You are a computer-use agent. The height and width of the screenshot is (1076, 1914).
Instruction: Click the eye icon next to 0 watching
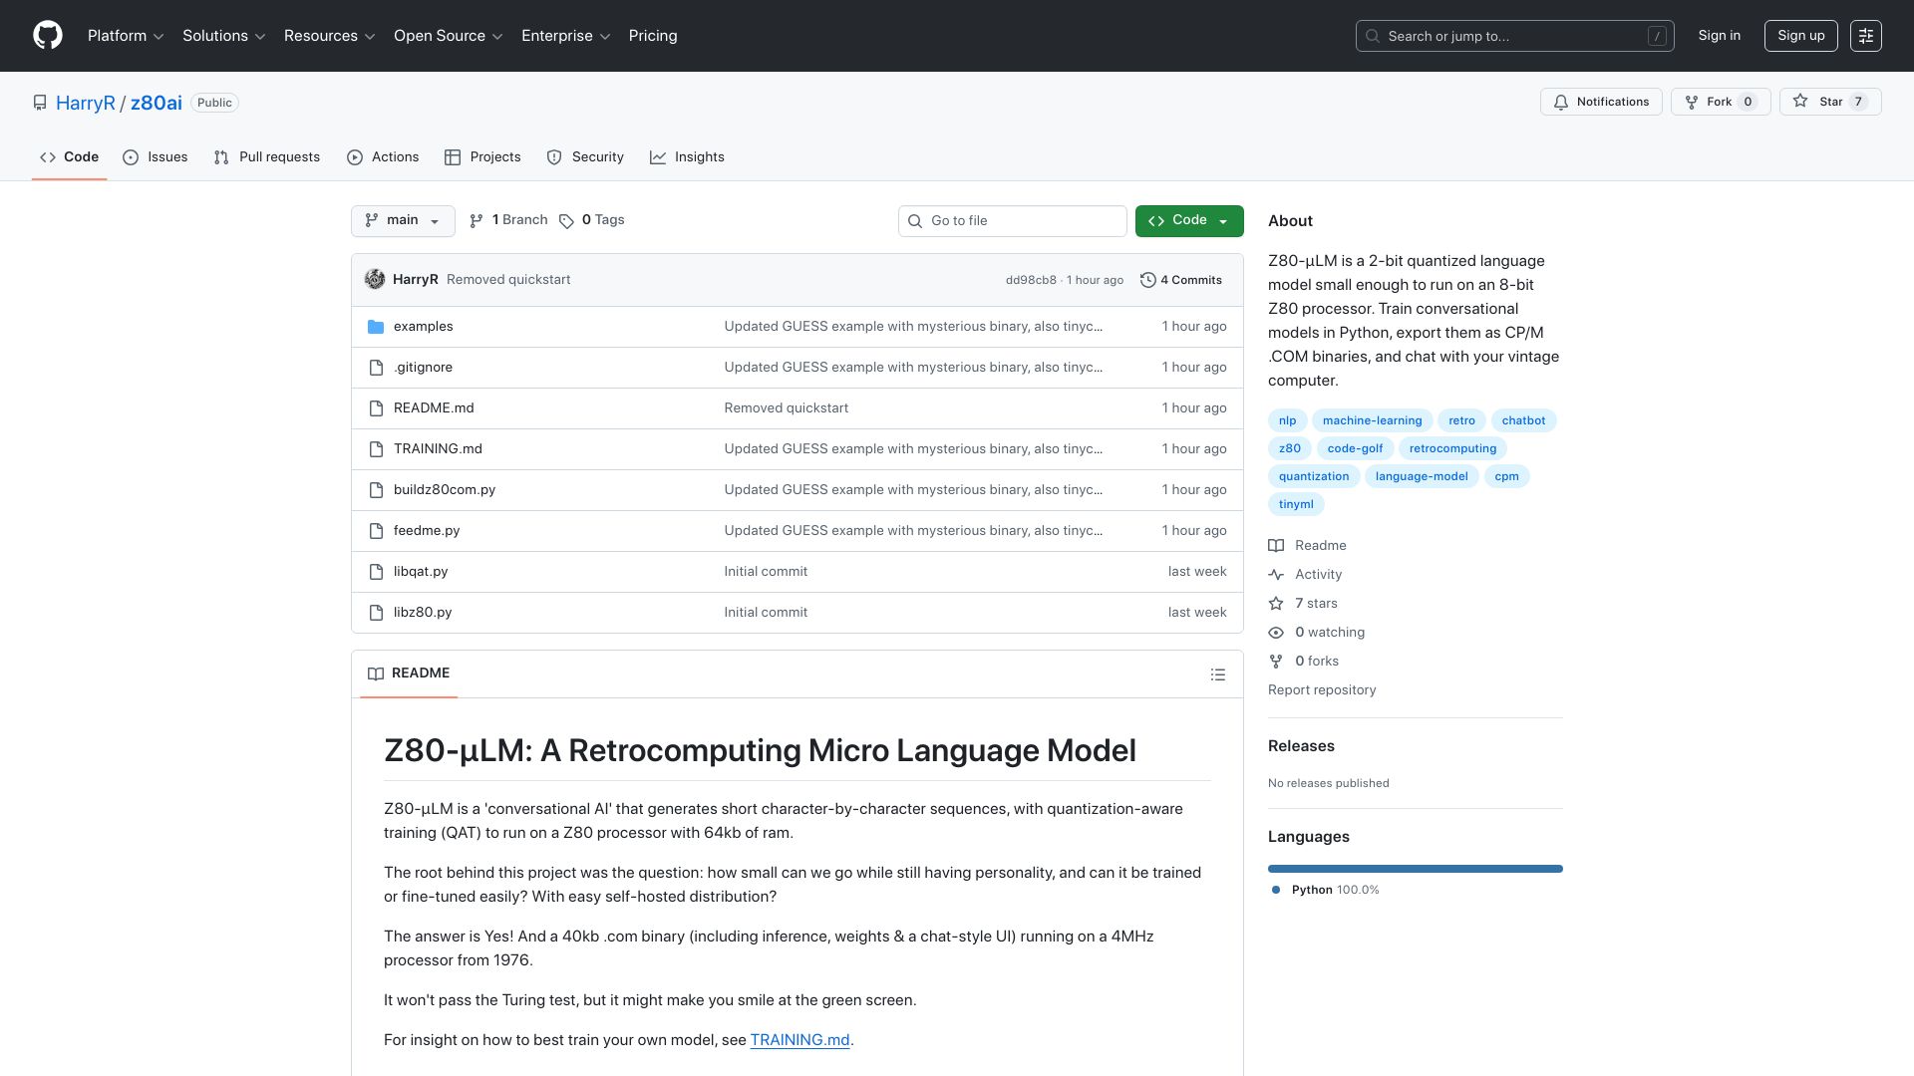pos(1276,633)
